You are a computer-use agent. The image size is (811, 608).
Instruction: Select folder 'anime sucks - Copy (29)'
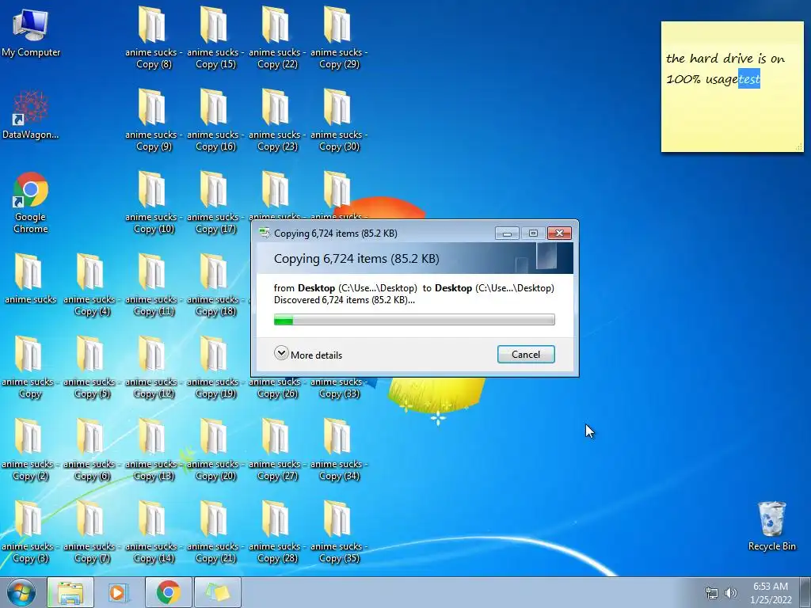click(339, 37)
